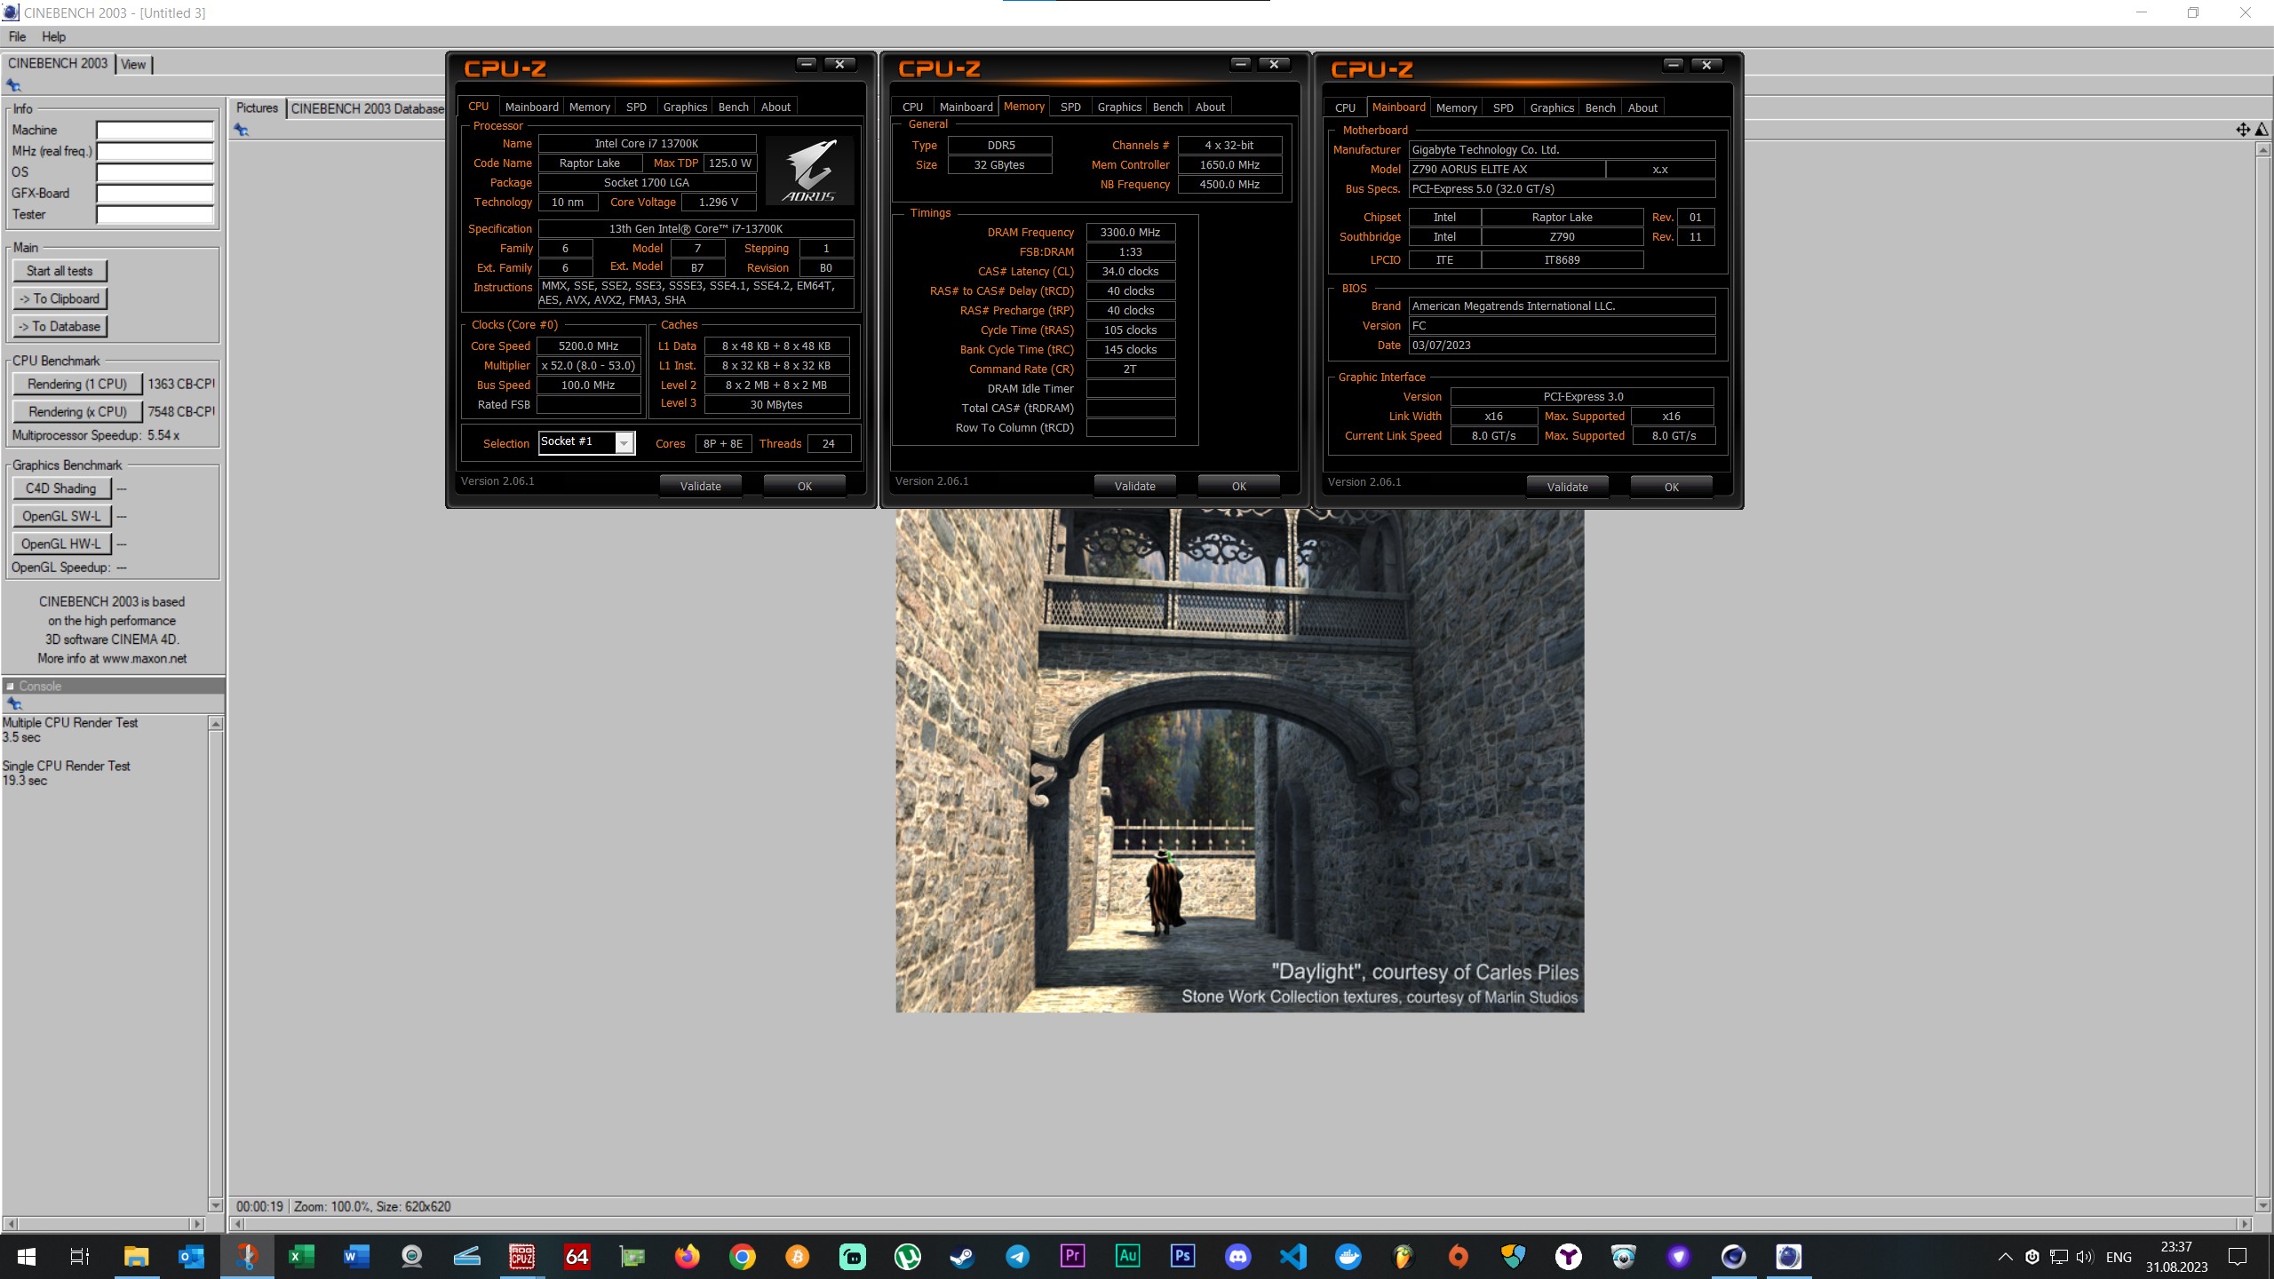Open Docker Desktop from the taskbar

(1348, 1256)
